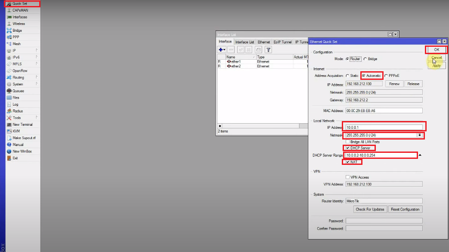
Task: Open Radius menu item
Action: coord(23,111)
